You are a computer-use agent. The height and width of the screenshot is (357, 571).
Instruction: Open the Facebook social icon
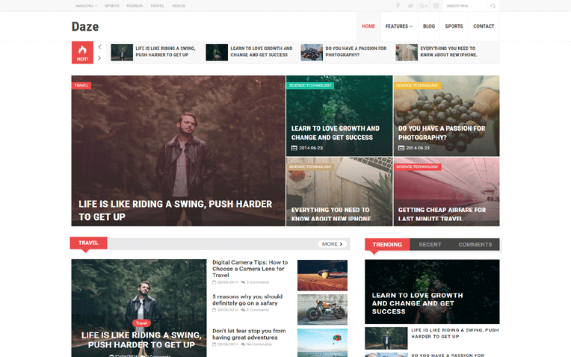point(398,6)
